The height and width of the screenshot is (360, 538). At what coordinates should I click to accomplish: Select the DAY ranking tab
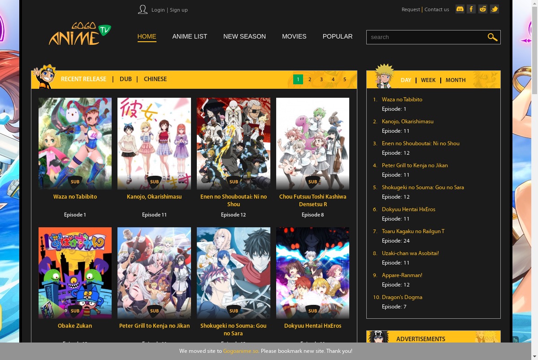(406, 80)
